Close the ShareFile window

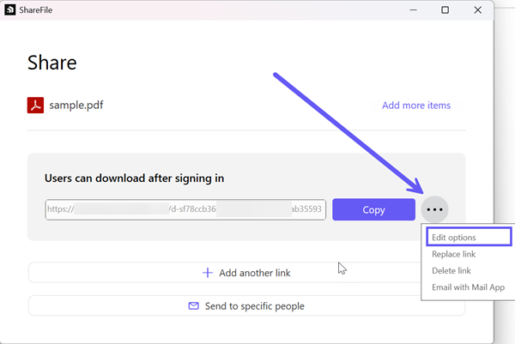[x=477, y=10]
